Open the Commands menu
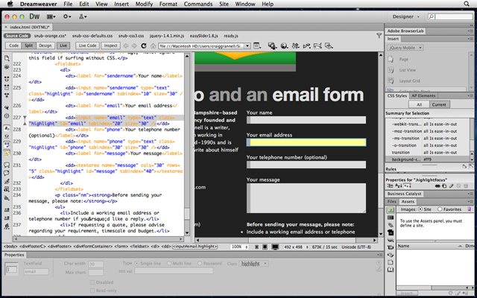This screenshot has width=477, height=298. [x=198, y=4]
